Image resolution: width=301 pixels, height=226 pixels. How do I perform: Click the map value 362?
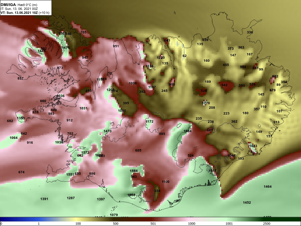click(x=234, y=122)
